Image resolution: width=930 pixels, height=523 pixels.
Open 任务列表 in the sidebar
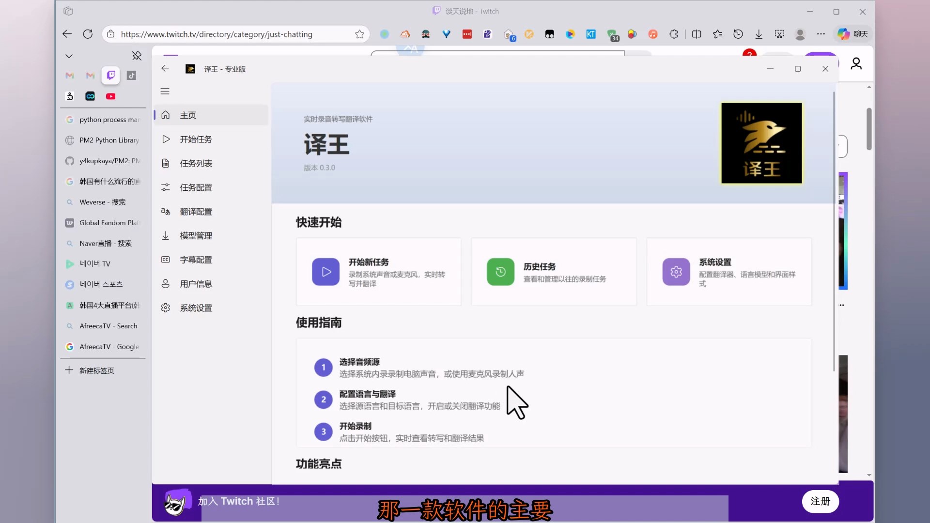click(196, 164)
